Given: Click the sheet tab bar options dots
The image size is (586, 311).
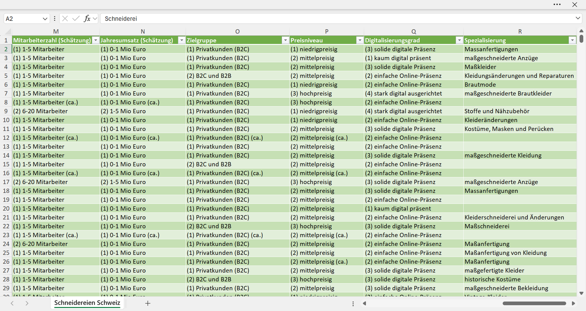Looking at the screenshot, I should 353,304.
